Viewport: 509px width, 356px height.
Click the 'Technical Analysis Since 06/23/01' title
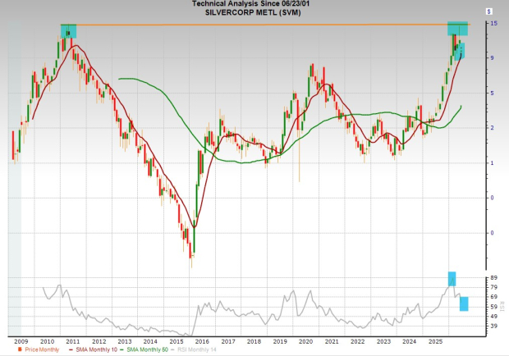[x=253, y=3]
